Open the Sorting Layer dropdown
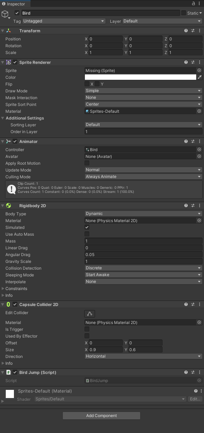The image size is (204, 433). tap(144, 125)
